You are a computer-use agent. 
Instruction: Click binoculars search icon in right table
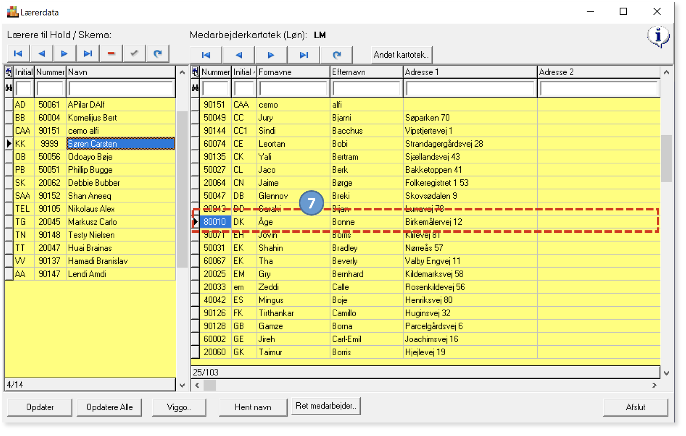[x=195, y=88]
